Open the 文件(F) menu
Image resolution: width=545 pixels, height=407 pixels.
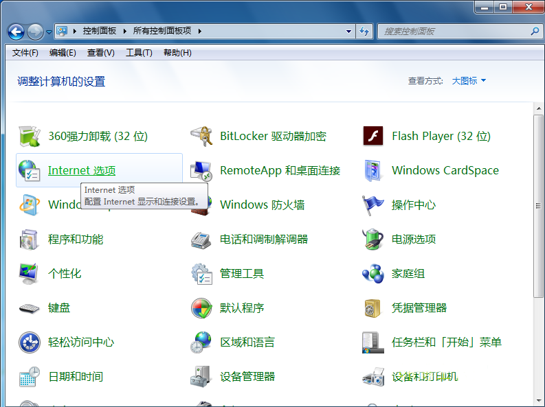pyautogui.click(x=25, y=53)
